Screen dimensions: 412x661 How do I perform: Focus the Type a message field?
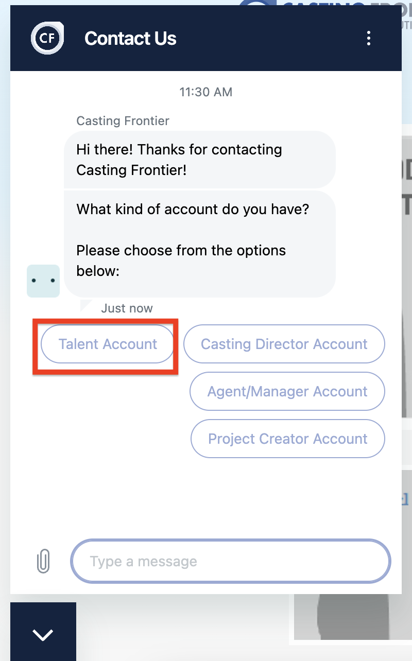coord(231,561)
